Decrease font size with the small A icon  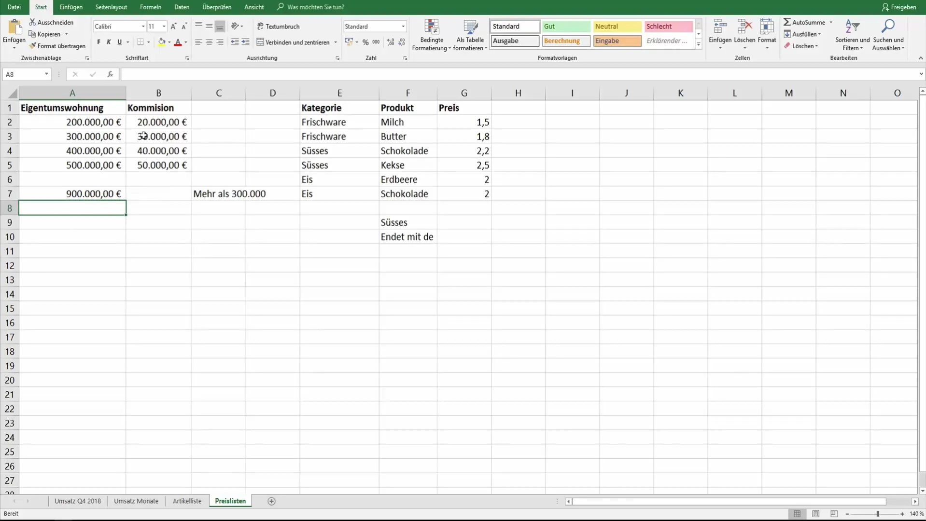[x=184, y=27]
